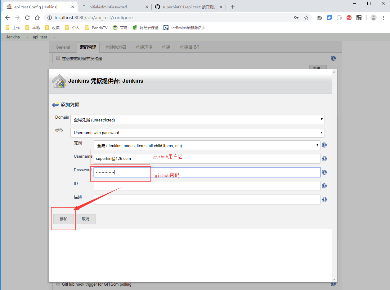The width and height of the screenshot is (390, 290).
Task: Open Chrome profile avatar icon
Action: [x=374, y=18]
